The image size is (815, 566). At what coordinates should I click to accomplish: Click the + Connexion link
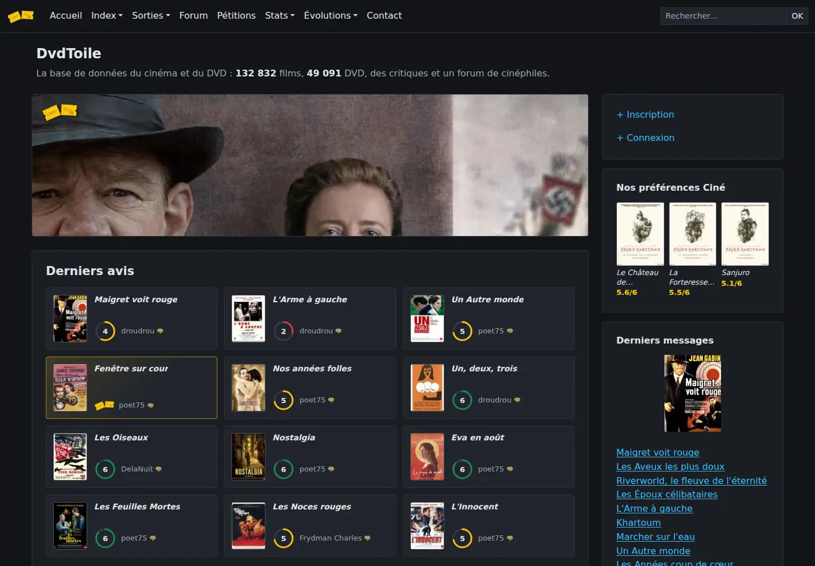646,138
